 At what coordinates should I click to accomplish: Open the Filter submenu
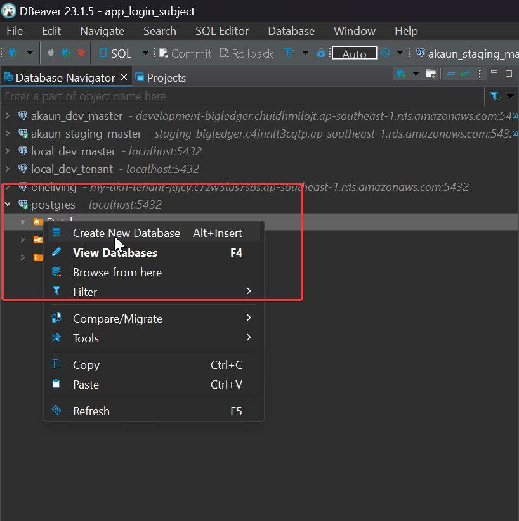point(154,292)
